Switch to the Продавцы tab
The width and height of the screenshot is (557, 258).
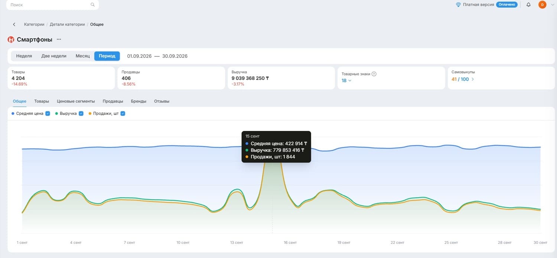coord(113,101)
